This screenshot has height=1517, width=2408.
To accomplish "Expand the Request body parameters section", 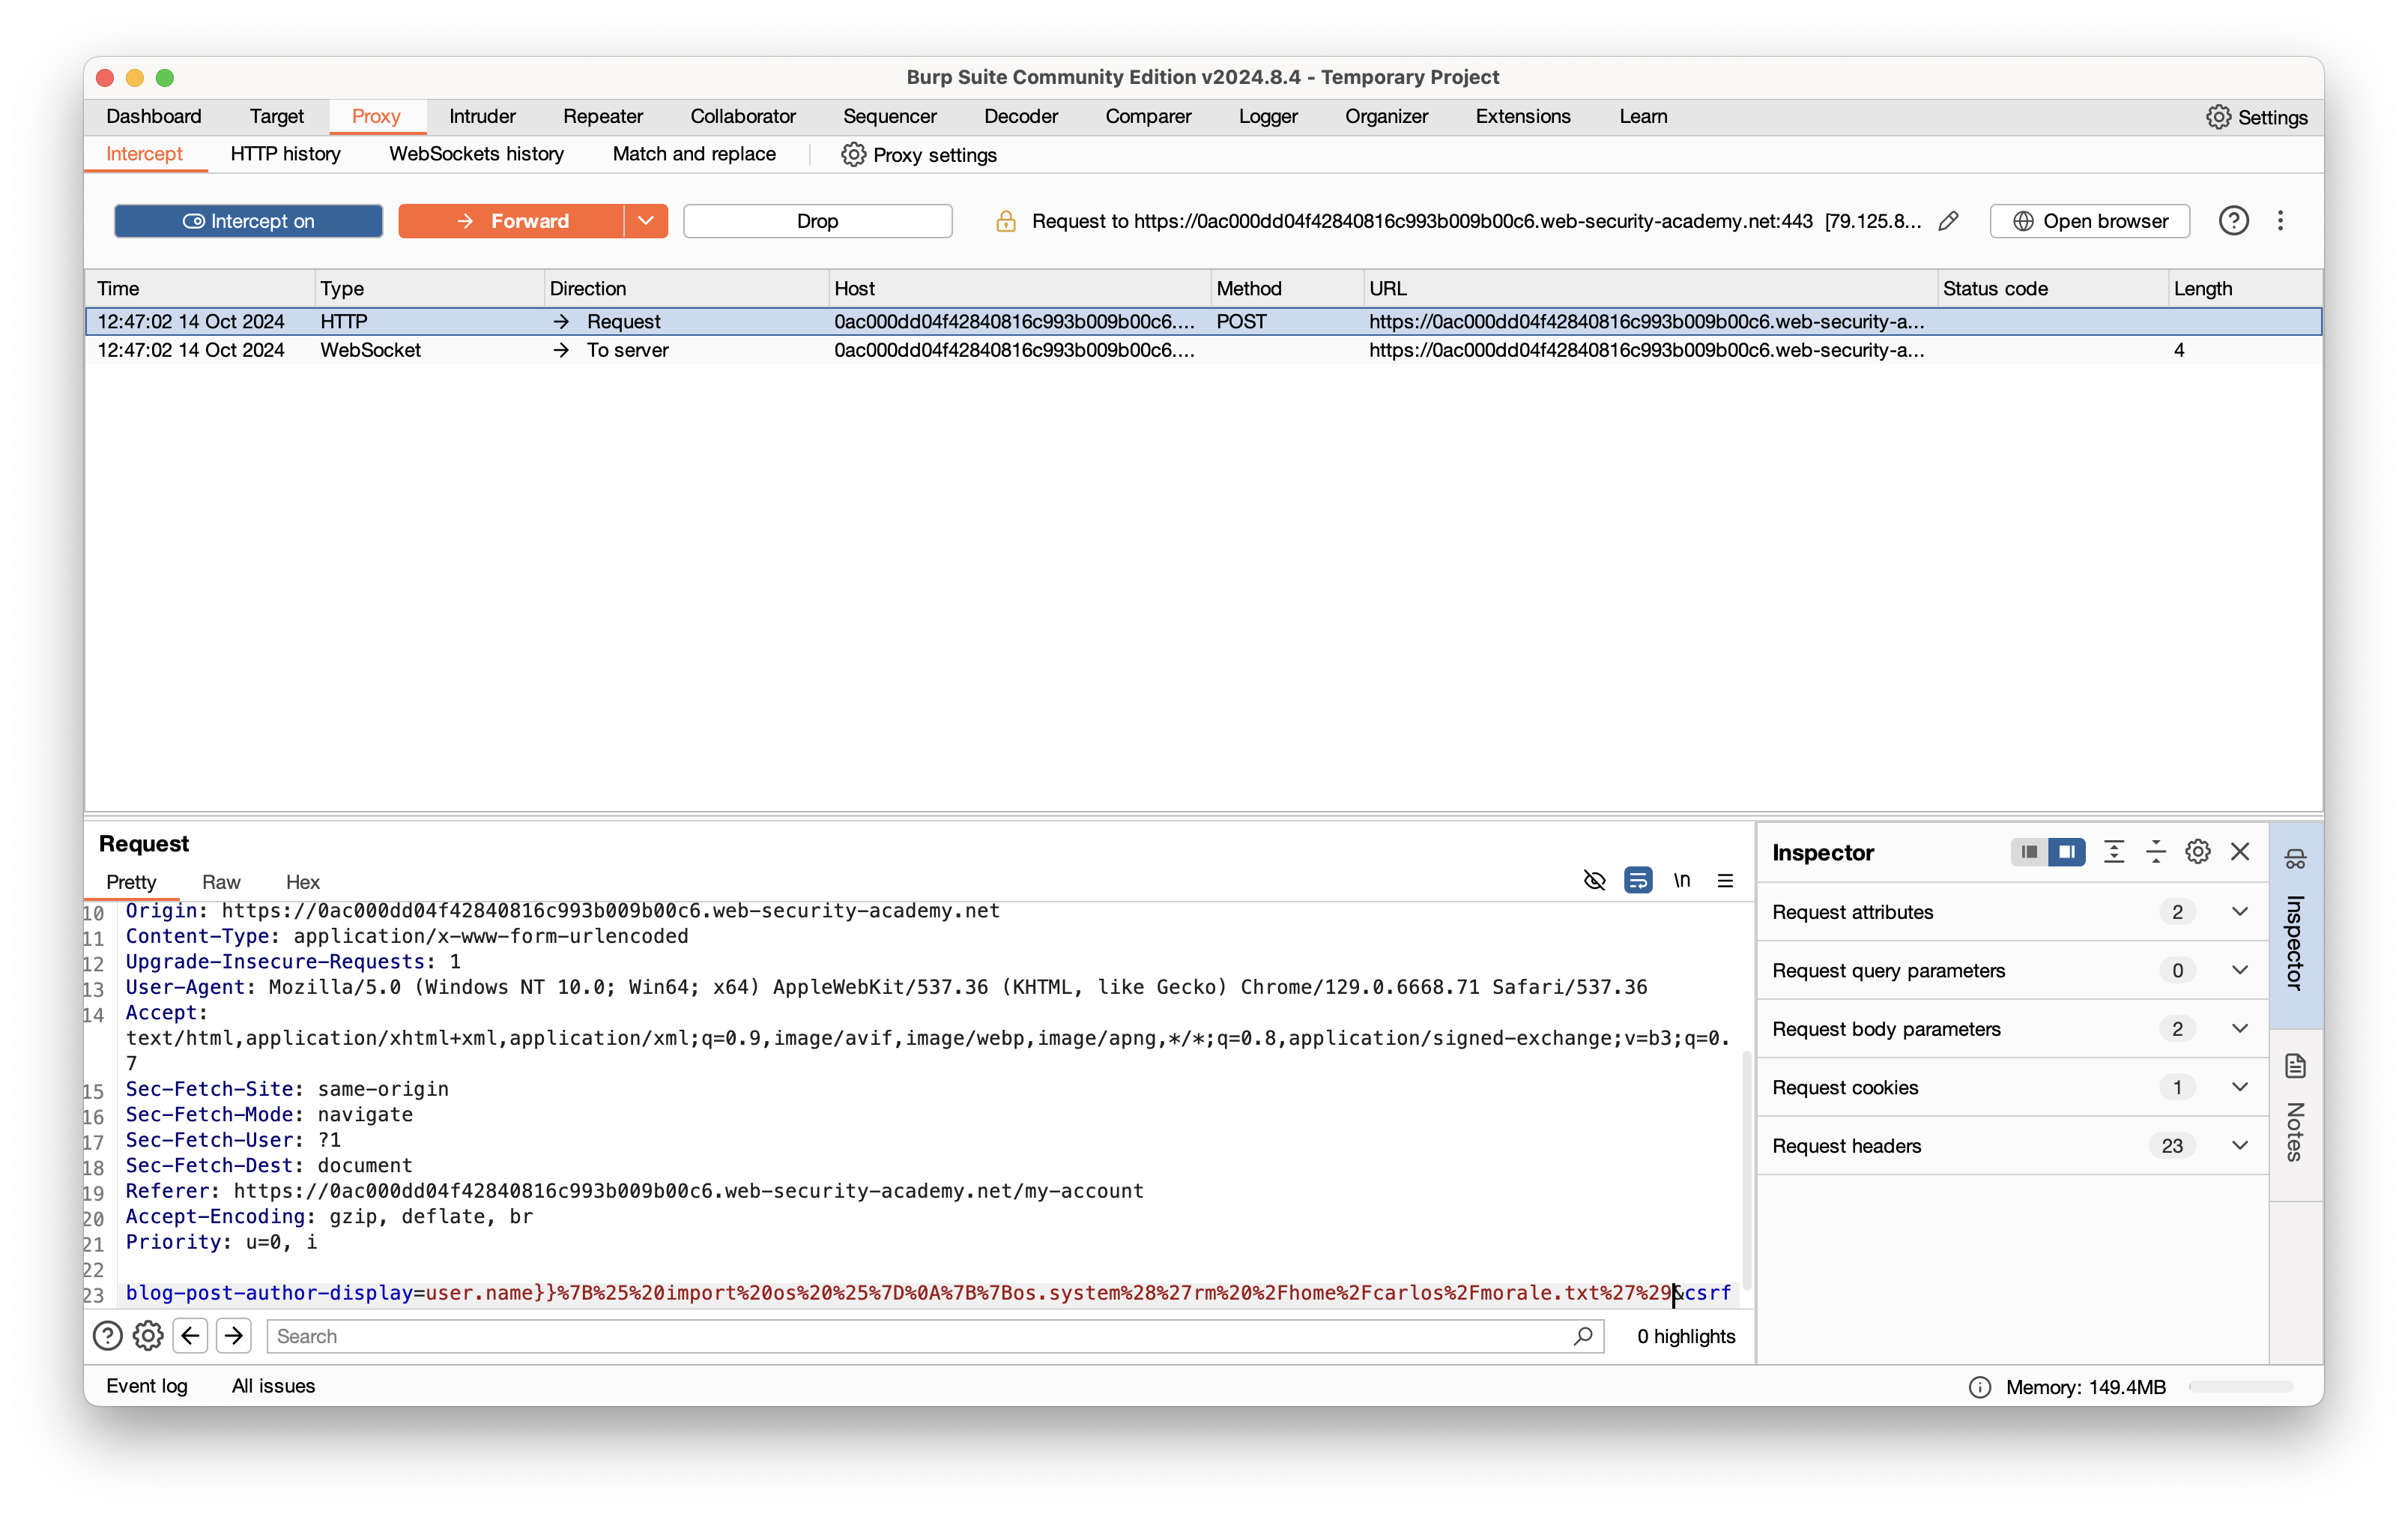I will pyautogui.click(x=2240, y=1028).
